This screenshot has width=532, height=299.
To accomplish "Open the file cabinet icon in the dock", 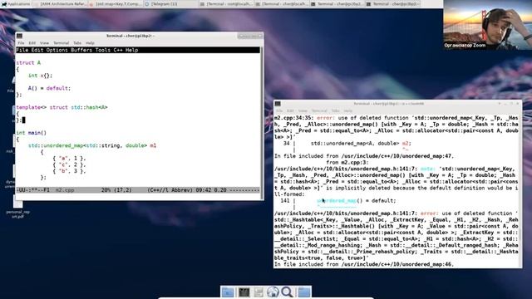I will tap(259, 292).
